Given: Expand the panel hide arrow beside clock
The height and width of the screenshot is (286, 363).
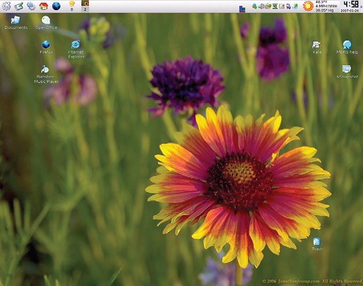Looking at the screenshot, I should tap(361, 6).
